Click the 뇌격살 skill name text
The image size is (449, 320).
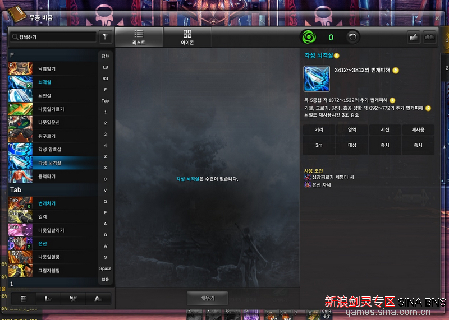[x=45, y=82]
